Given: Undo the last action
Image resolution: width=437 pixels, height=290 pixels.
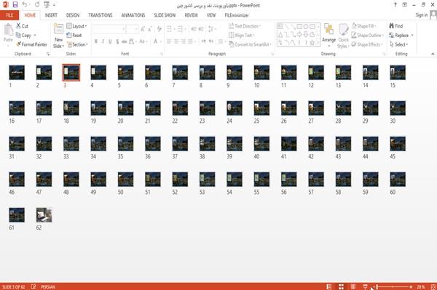Looking at the screenshot, I should (x=25, y=5).
